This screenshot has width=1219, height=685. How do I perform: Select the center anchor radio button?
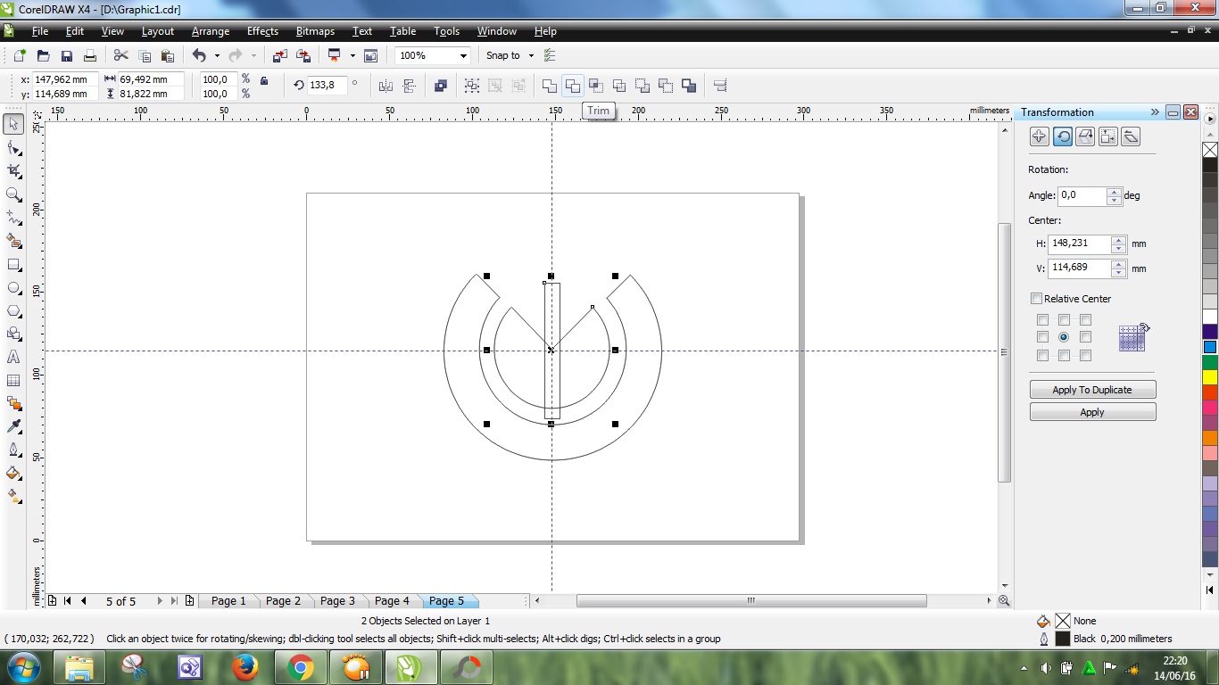(x=1064, y=337)
